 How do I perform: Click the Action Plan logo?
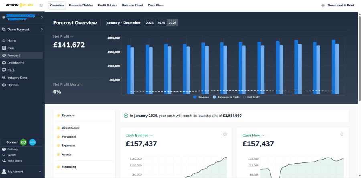pyautogui.click(x=19, y=5)
